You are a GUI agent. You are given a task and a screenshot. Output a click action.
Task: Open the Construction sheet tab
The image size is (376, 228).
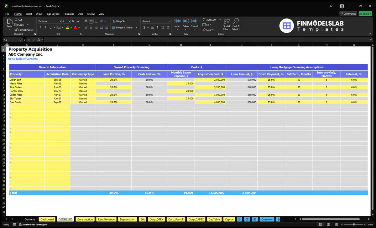(85, 219)
